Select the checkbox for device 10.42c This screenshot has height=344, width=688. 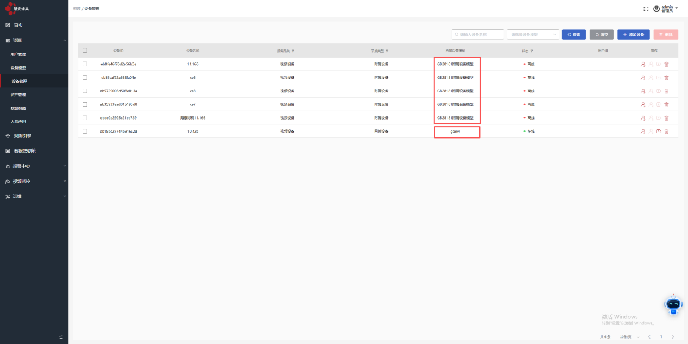coord(85,132)
